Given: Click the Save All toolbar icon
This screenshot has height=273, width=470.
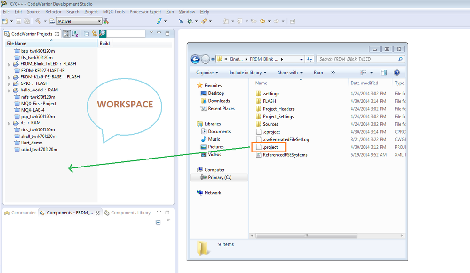Looking at the screenshot, I should 27,21.
